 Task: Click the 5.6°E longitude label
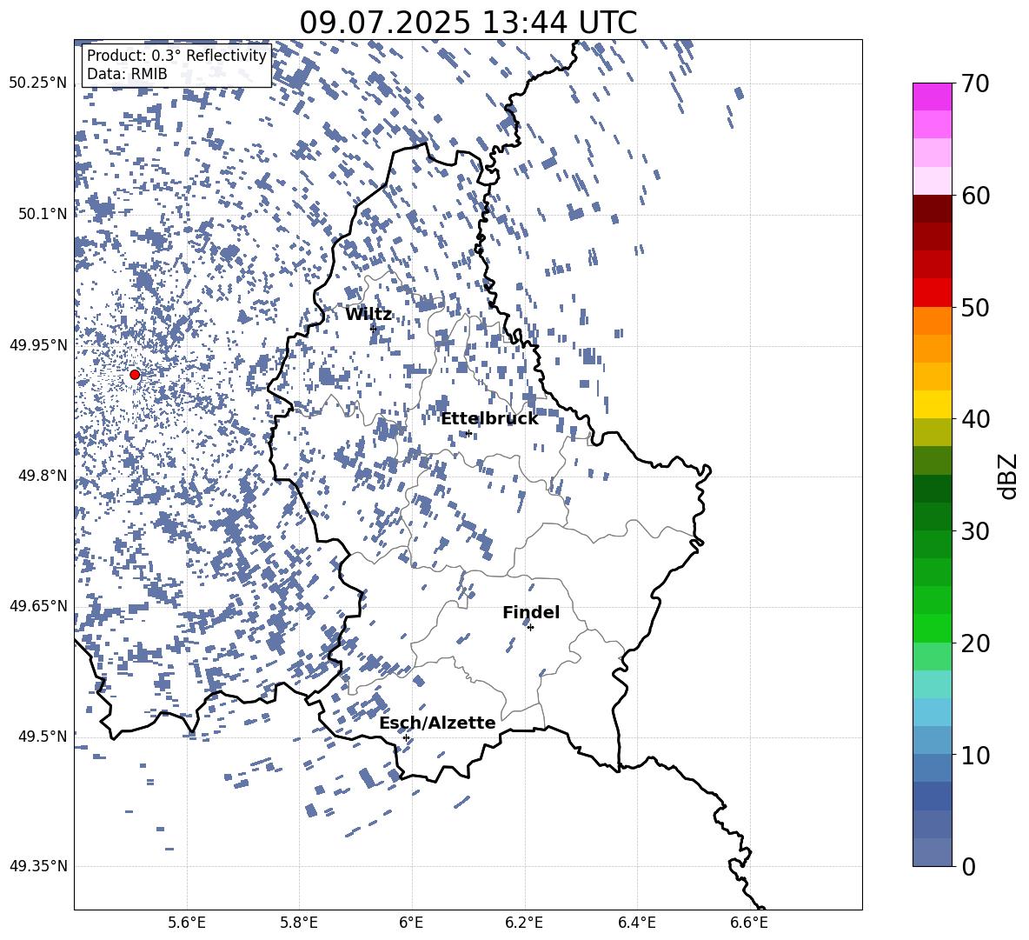[x=187, y=923]
